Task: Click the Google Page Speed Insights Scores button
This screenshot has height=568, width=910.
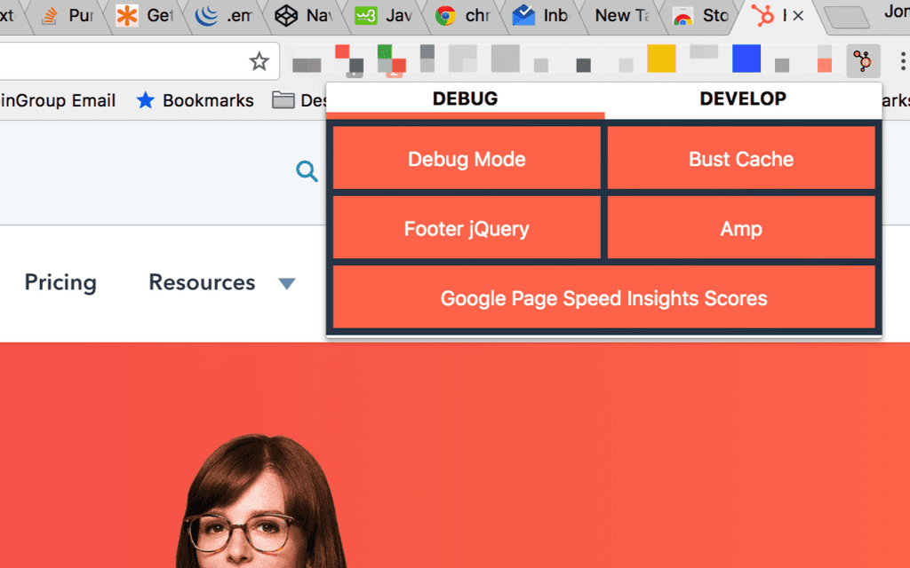Action: pyautogui.click(x=603, y=299)
